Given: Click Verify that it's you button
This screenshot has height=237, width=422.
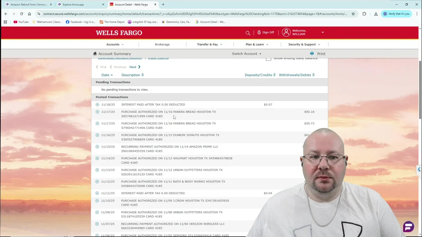Looking at the screenshot, I should tap(396, 14).
